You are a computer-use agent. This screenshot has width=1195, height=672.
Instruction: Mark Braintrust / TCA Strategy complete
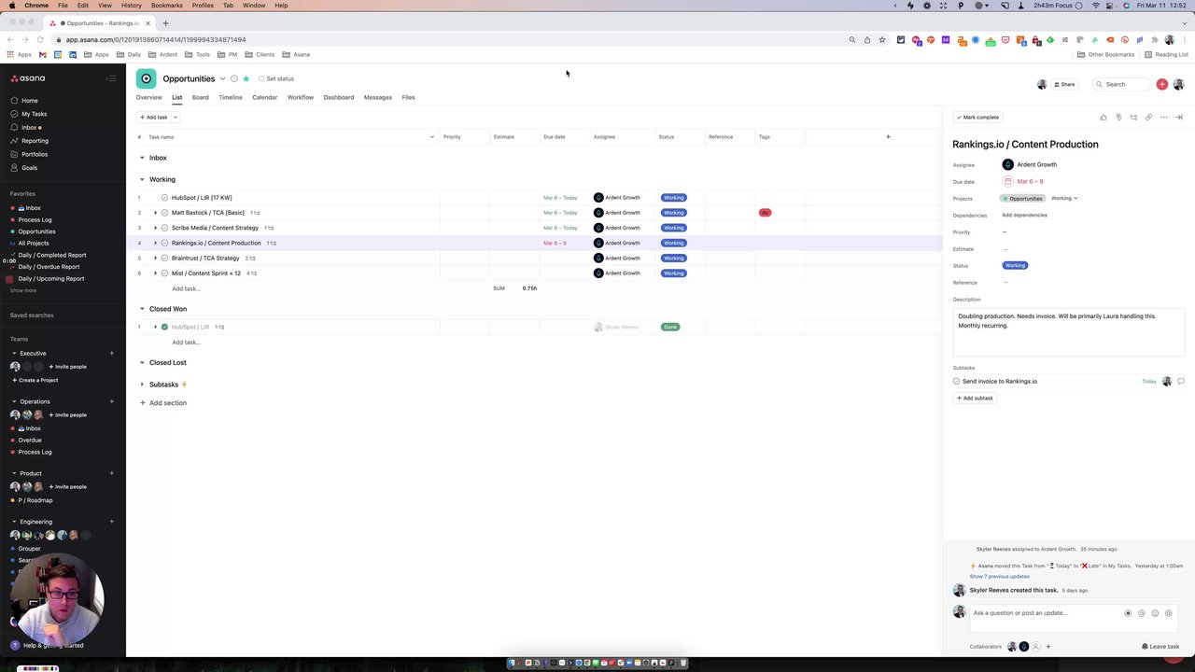164,258
